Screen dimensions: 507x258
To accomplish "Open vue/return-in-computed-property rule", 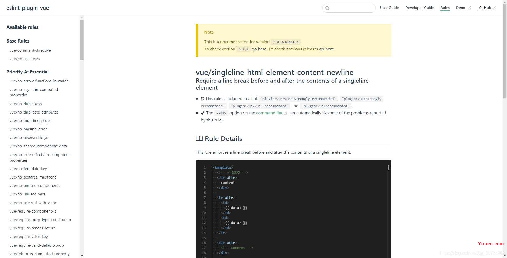I will click(40, 254).
